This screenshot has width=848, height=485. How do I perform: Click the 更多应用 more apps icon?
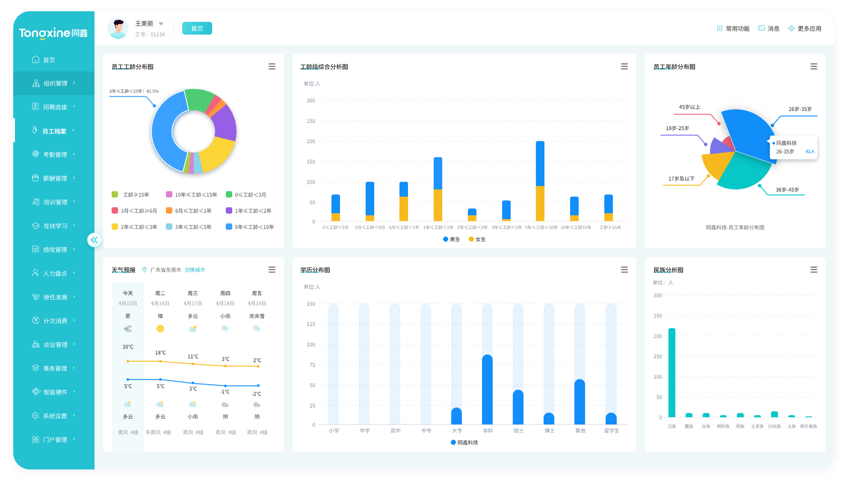tap(792, 28)
